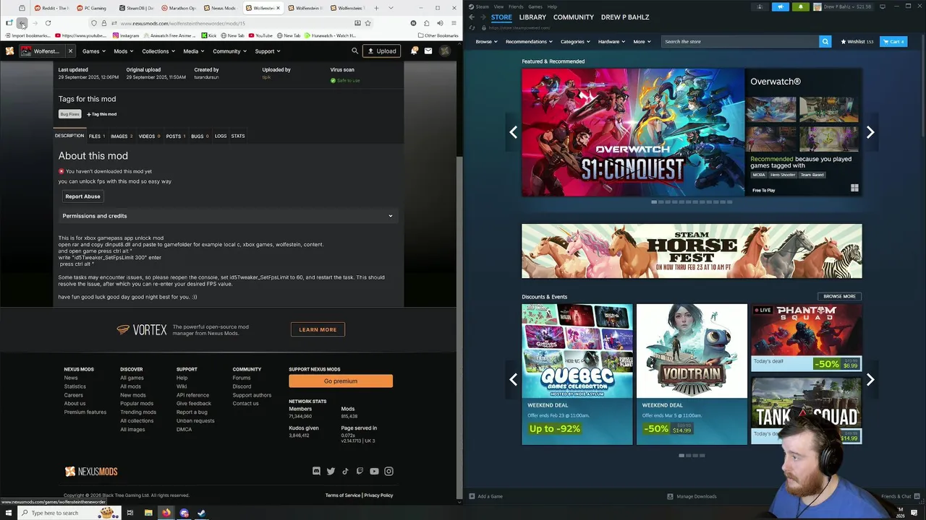Open Firefox from the Windows taskbar

[x=166, y=513]
